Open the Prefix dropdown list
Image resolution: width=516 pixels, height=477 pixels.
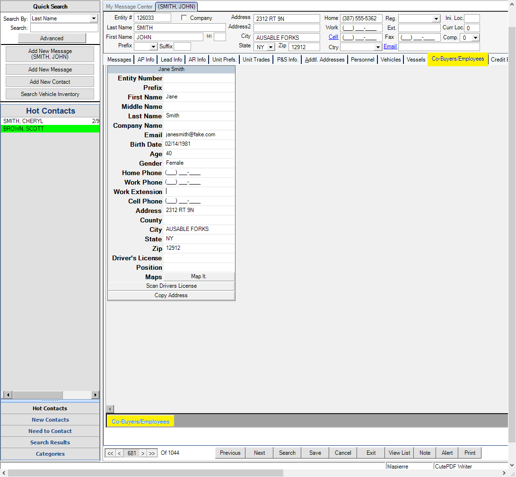pyautogui.click(x=153, y=47)
